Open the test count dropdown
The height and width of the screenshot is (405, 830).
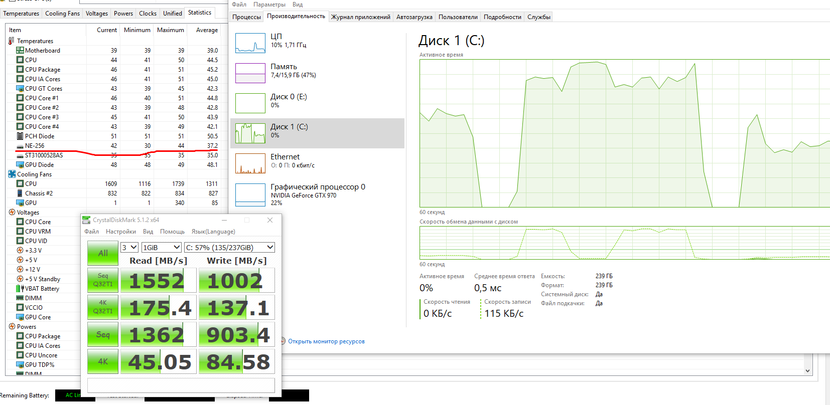129,247
